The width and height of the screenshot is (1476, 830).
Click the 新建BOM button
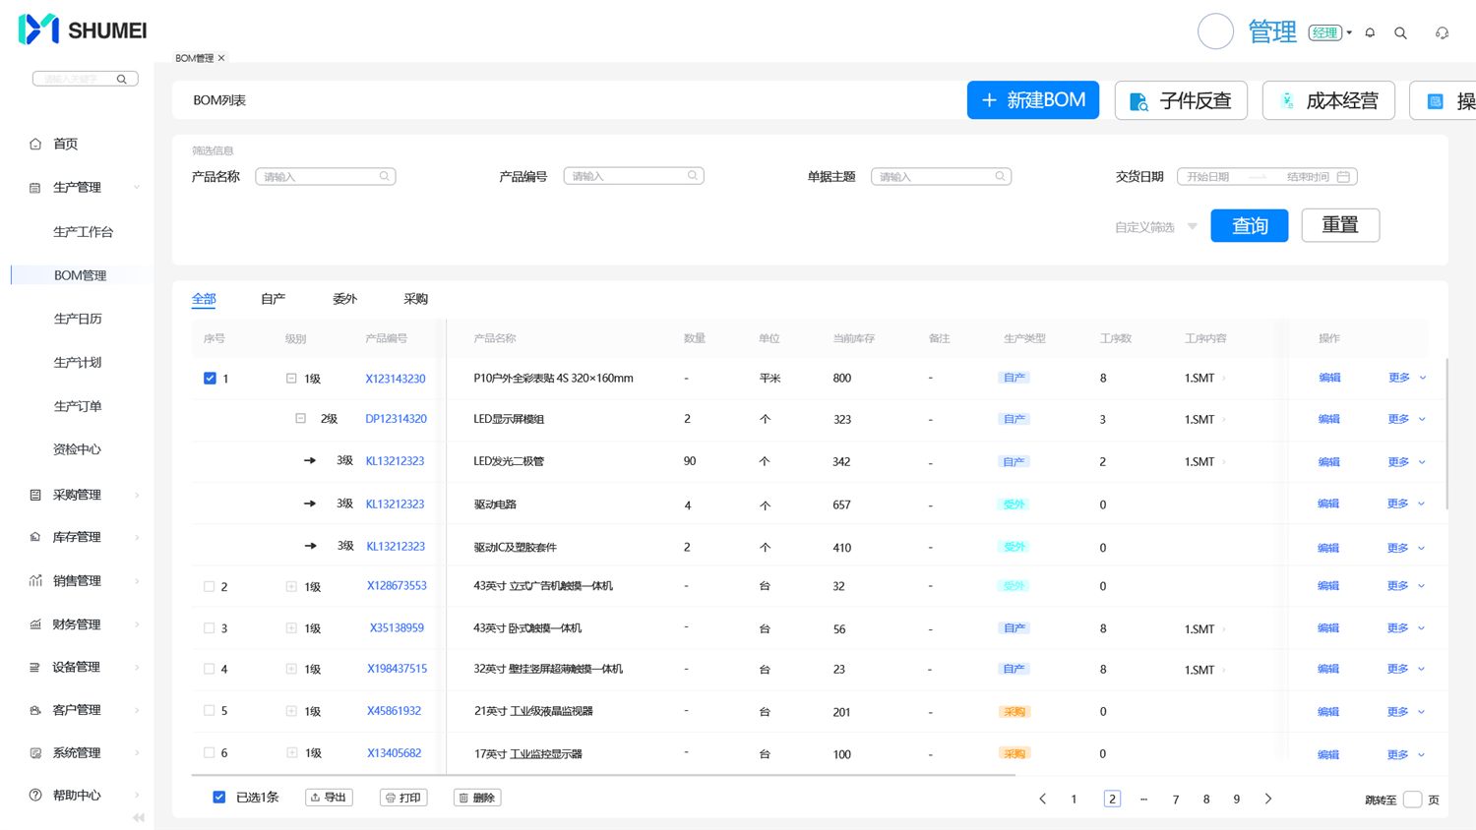tap(1033, 100)
